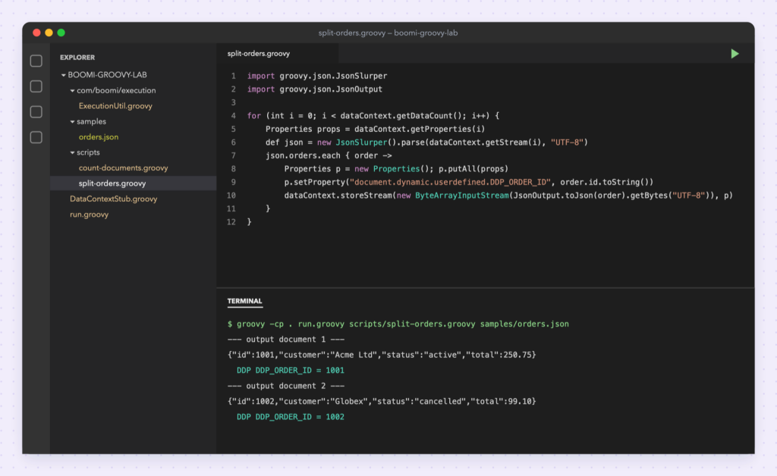Screen dimensions: 777x476
Task: Click the for loop getDataCount() code line
Action: pyautogui.click(x=373, y=116)
